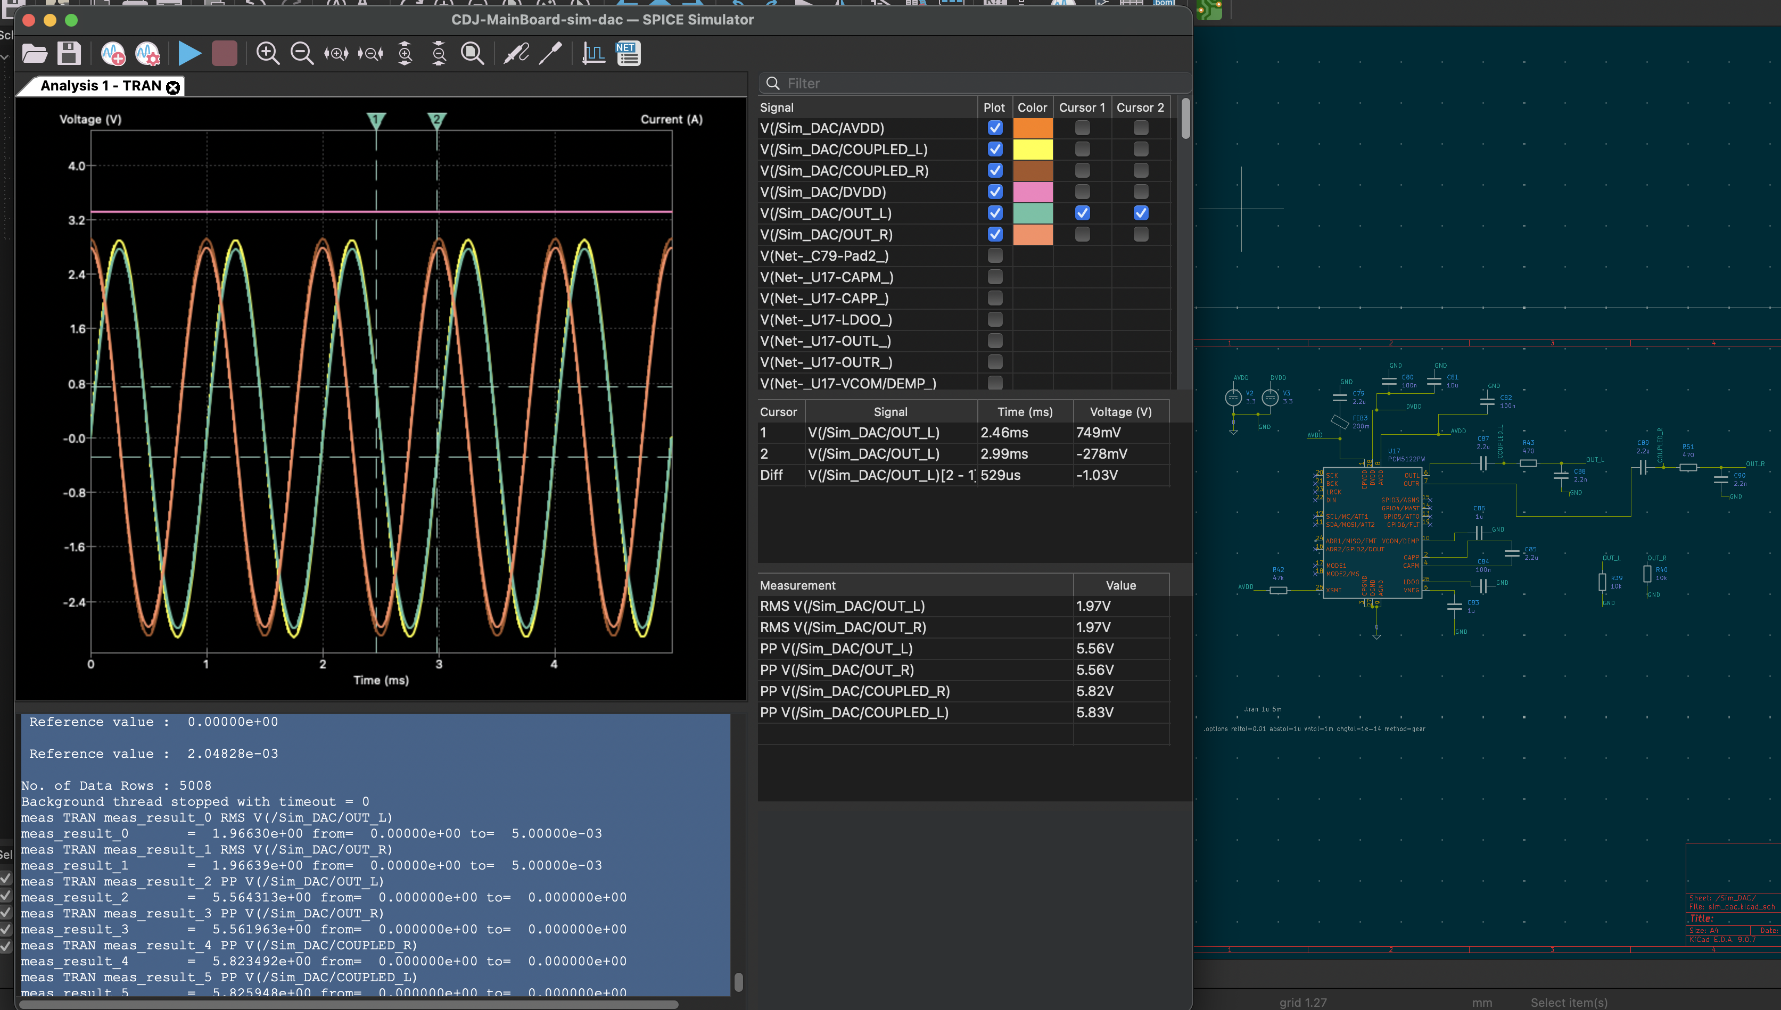This screenshot has width=1781, height=1010.
Task: Click the Filter signals search field
Action: pyautogui.click(x=974, y=83)
